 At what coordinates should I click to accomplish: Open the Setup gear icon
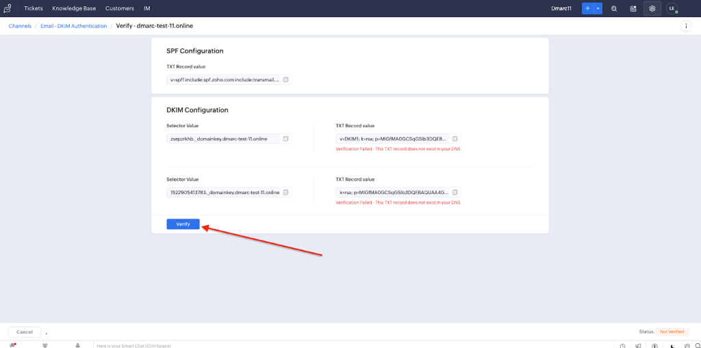(x=652, y=8)
